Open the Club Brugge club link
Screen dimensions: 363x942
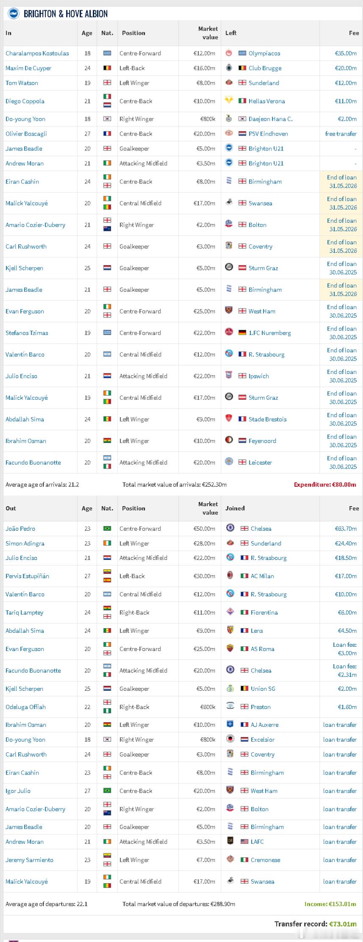265,68
